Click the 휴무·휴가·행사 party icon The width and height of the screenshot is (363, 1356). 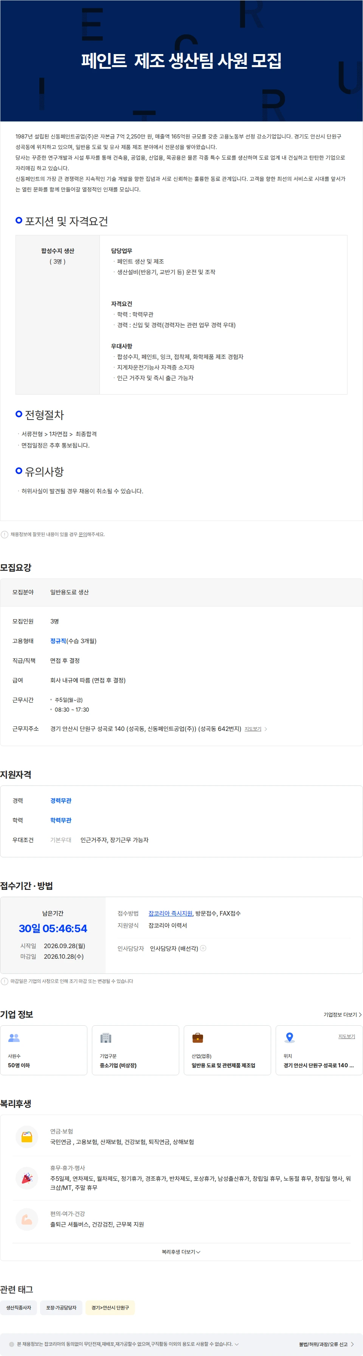tap(27, 1179)
